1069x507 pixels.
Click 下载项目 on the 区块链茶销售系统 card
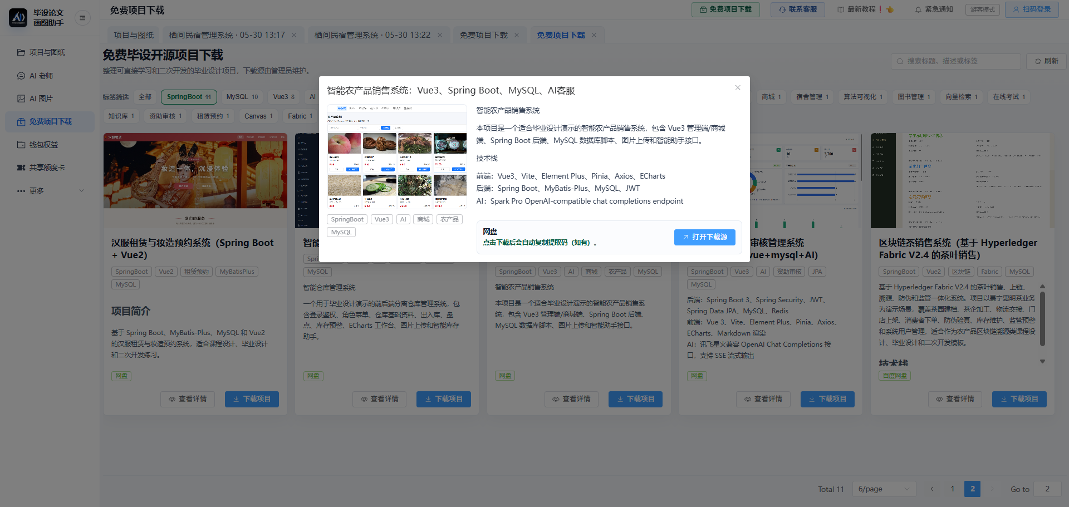[1019, 399]
